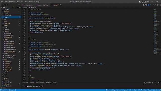Refresh the Explorer file tree
The image size is (161, 91).
pos(18,8)
